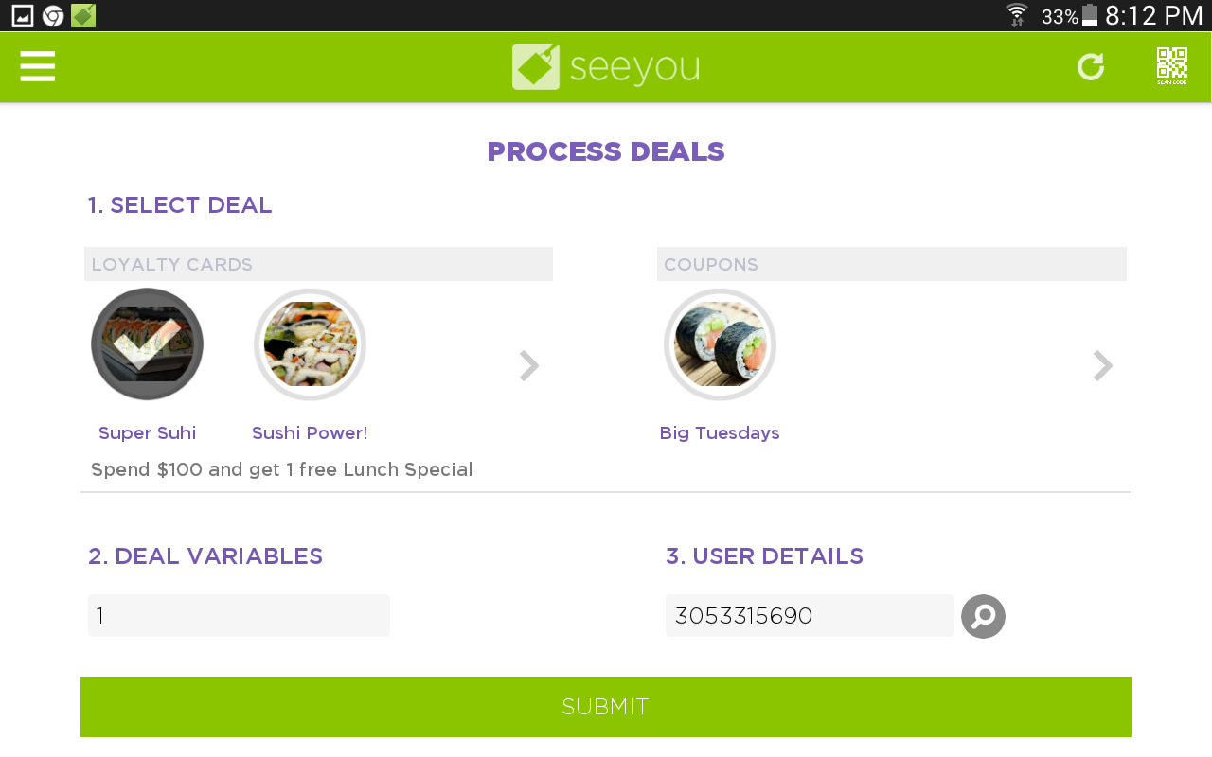Screen dimensions: 1212x757
Task: Show more coupons with right chevron
Action: [1103, 365]
